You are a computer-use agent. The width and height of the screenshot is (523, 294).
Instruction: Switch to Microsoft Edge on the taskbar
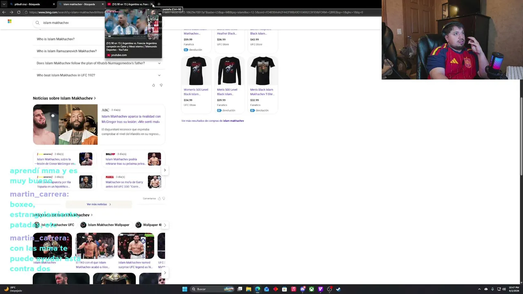point(257,289)
